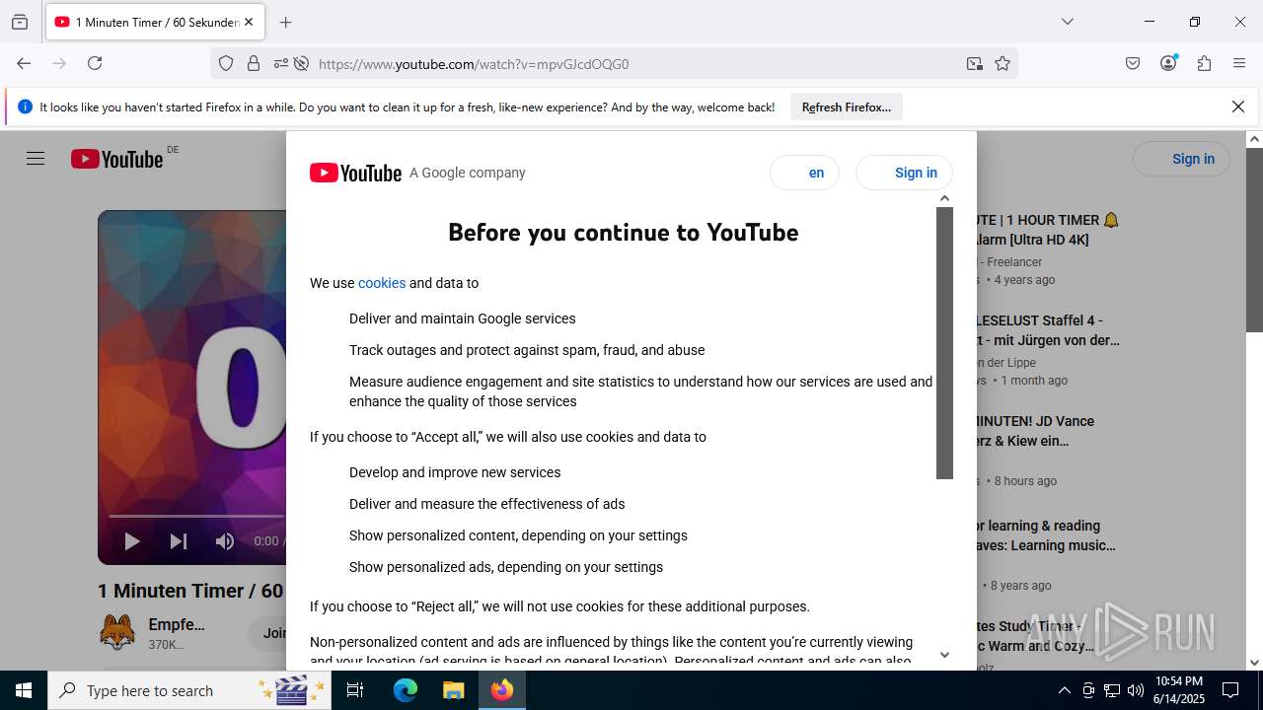Screen dimensions: 1263x710
Task: Click the dialog scroll down arrow
Action: point(944,655)
